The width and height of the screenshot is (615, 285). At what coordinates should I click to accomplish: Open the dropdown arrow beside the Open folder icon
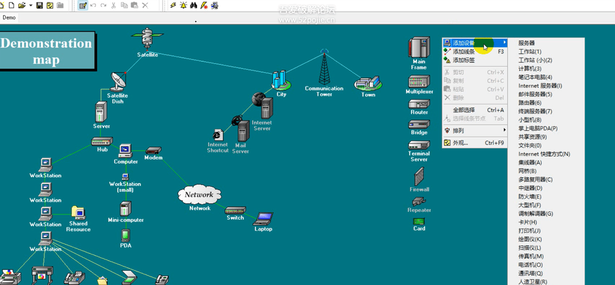pyautogui.click(x=30, y=6)
